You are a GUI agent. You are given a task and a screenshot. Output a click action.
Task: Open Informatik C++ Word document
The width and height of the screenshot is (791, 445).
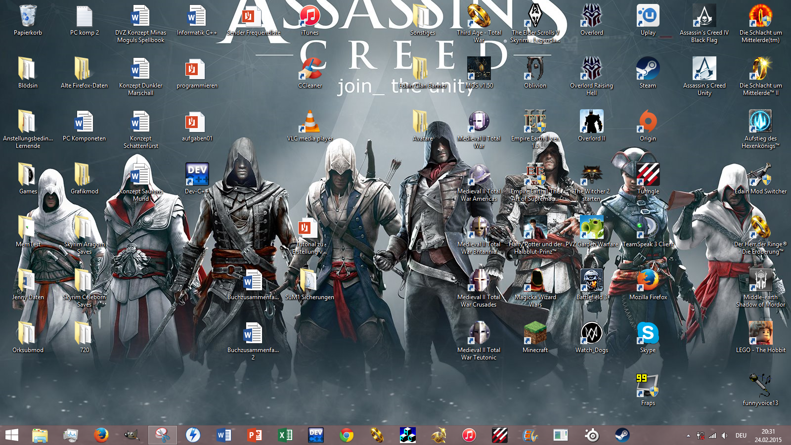pyautogui.click(x=197, y=16)
